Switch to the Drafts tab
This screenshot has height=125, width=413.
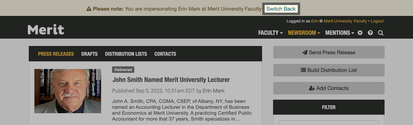(90, 54)
